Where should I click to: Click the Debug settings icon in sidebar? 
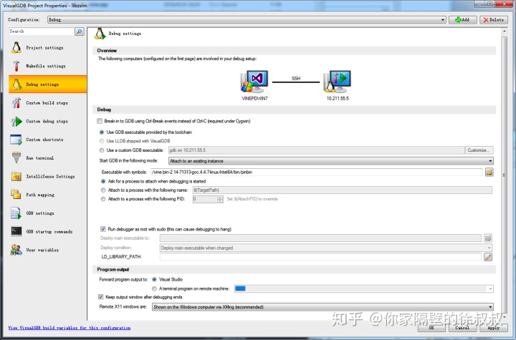16,84
